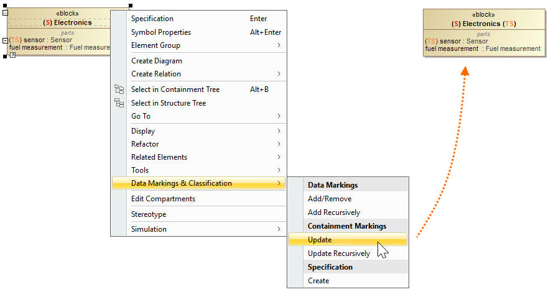Select Add Recursively data marking option
This screenshot has height=292, width=551.
pyautogui.click(x=334, y=212)
